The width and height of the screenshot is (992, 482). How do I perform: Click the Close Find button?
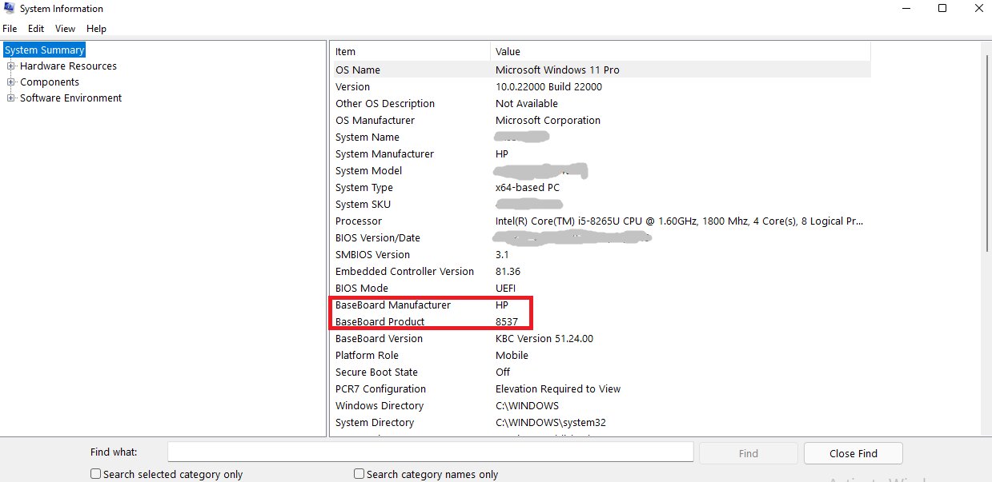point(853,453)
